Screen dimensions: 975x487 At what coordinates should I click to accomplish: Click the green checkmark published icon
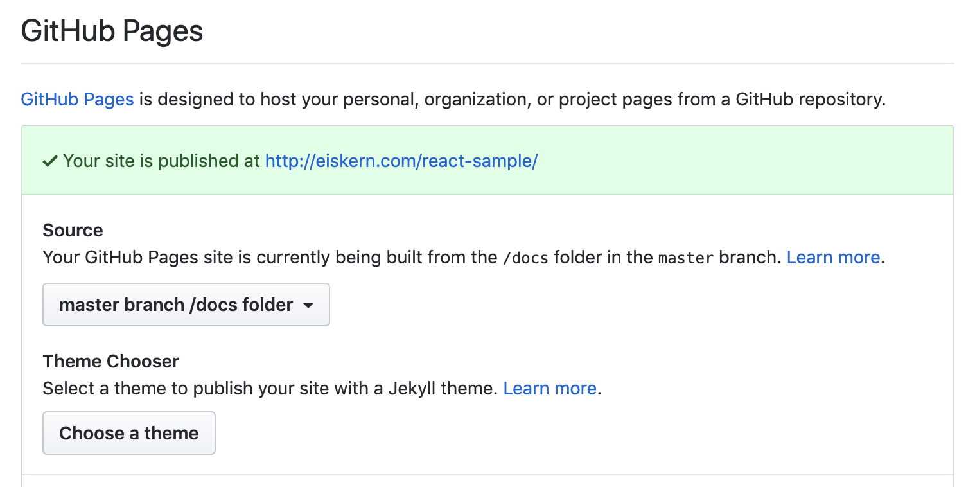(x=50, y=161)
